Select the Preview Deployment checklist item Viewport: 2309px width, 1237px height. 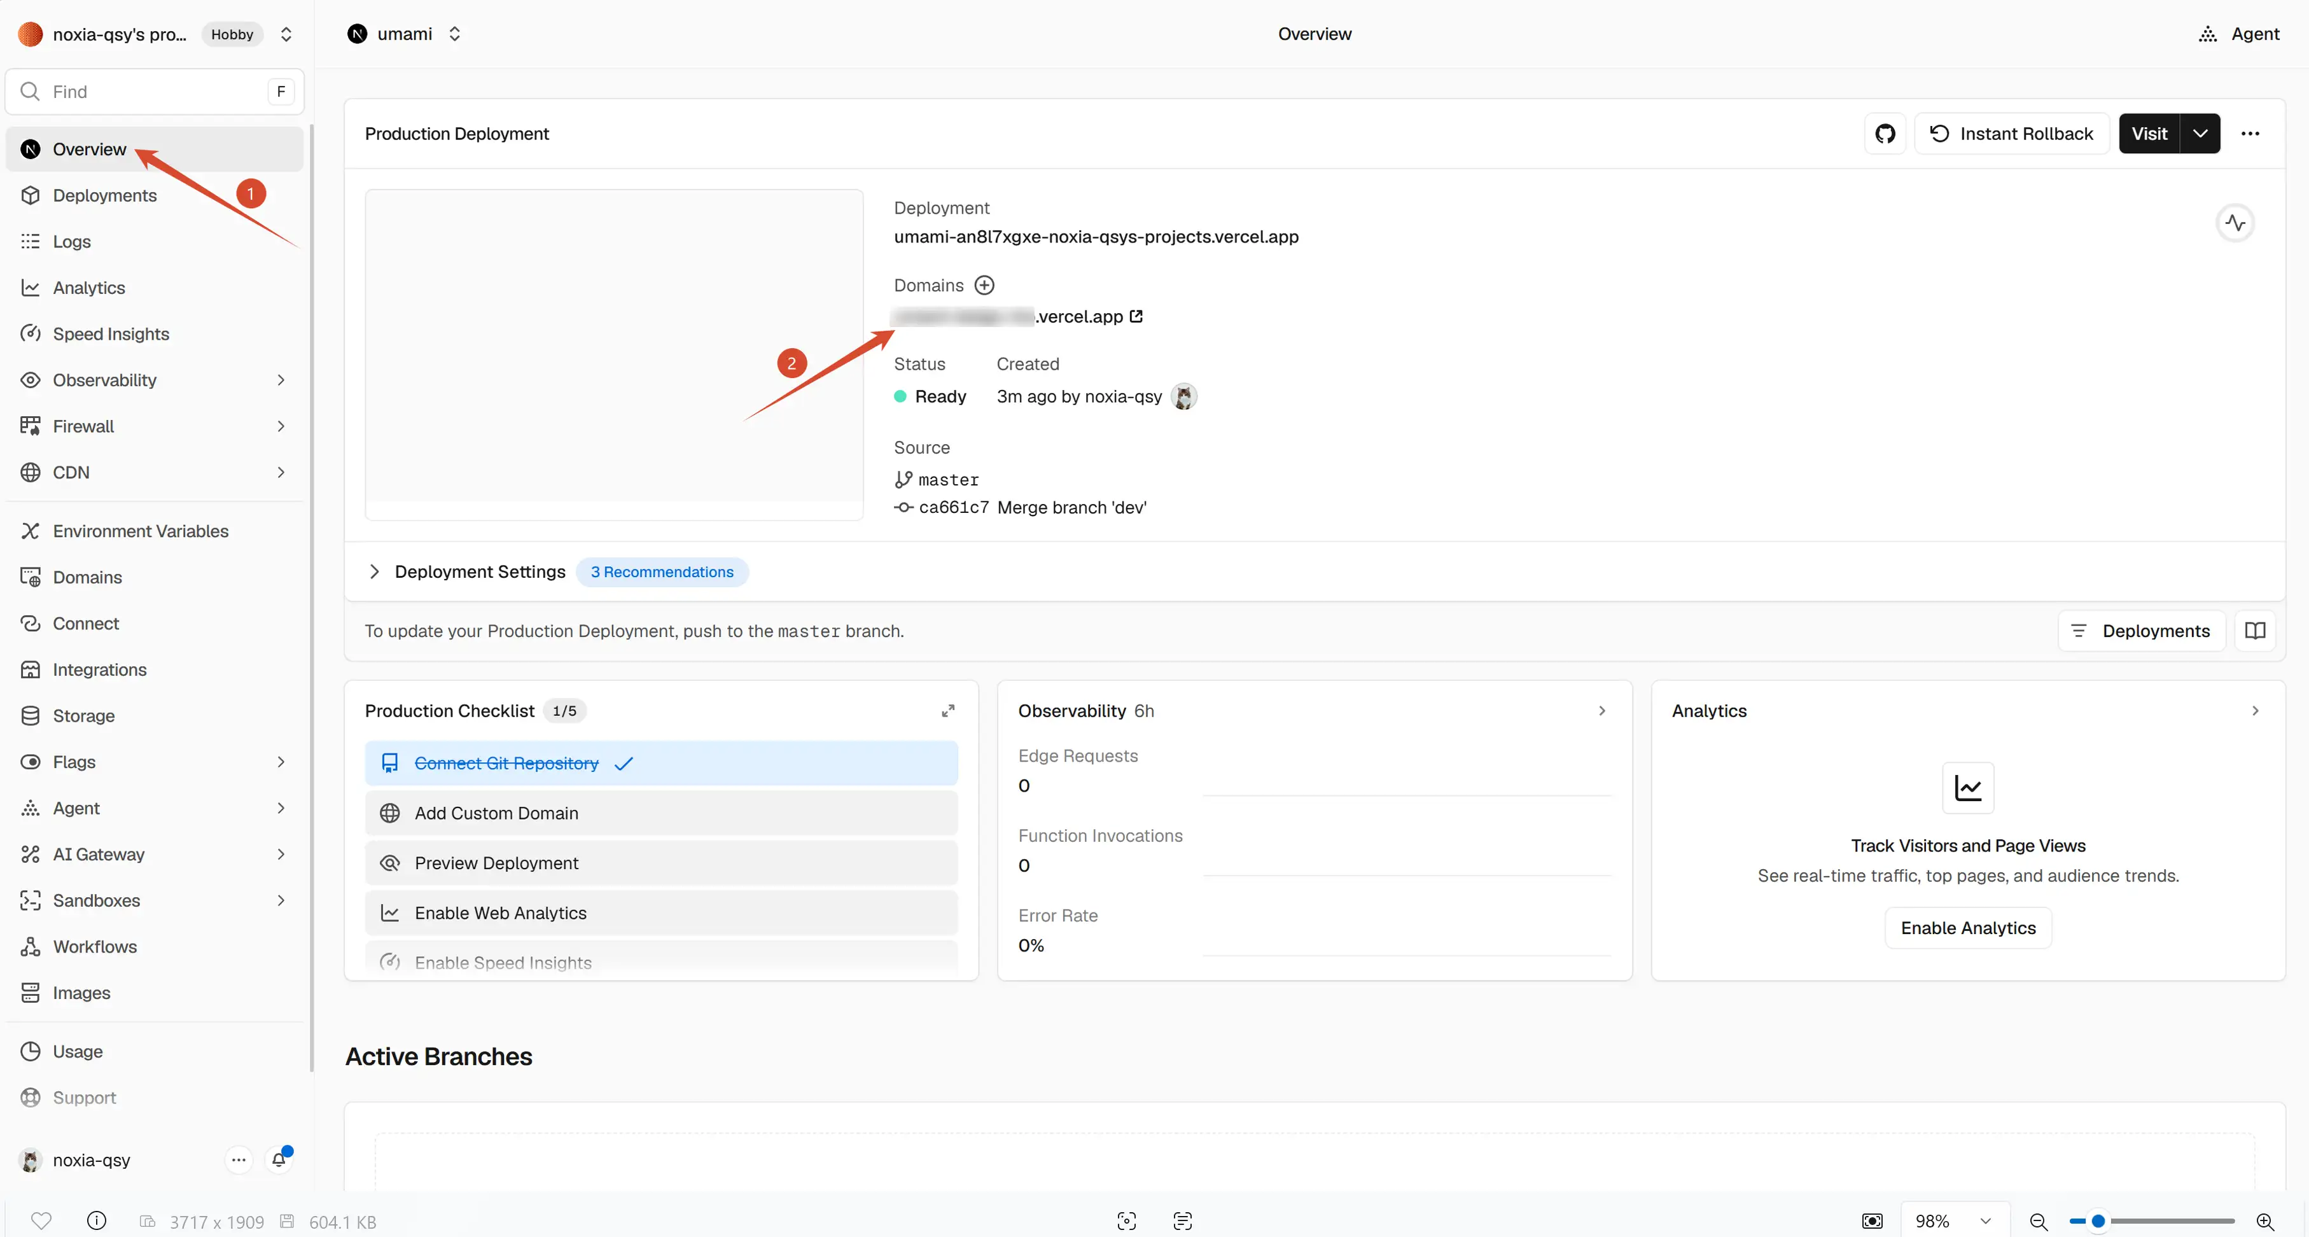tap(662, 863)
